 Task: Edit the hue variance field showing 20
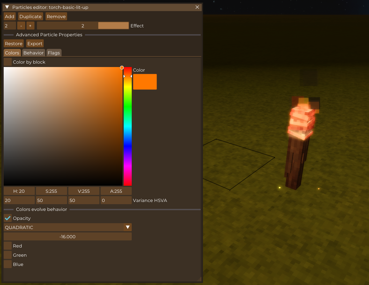[x=19, y=200]
